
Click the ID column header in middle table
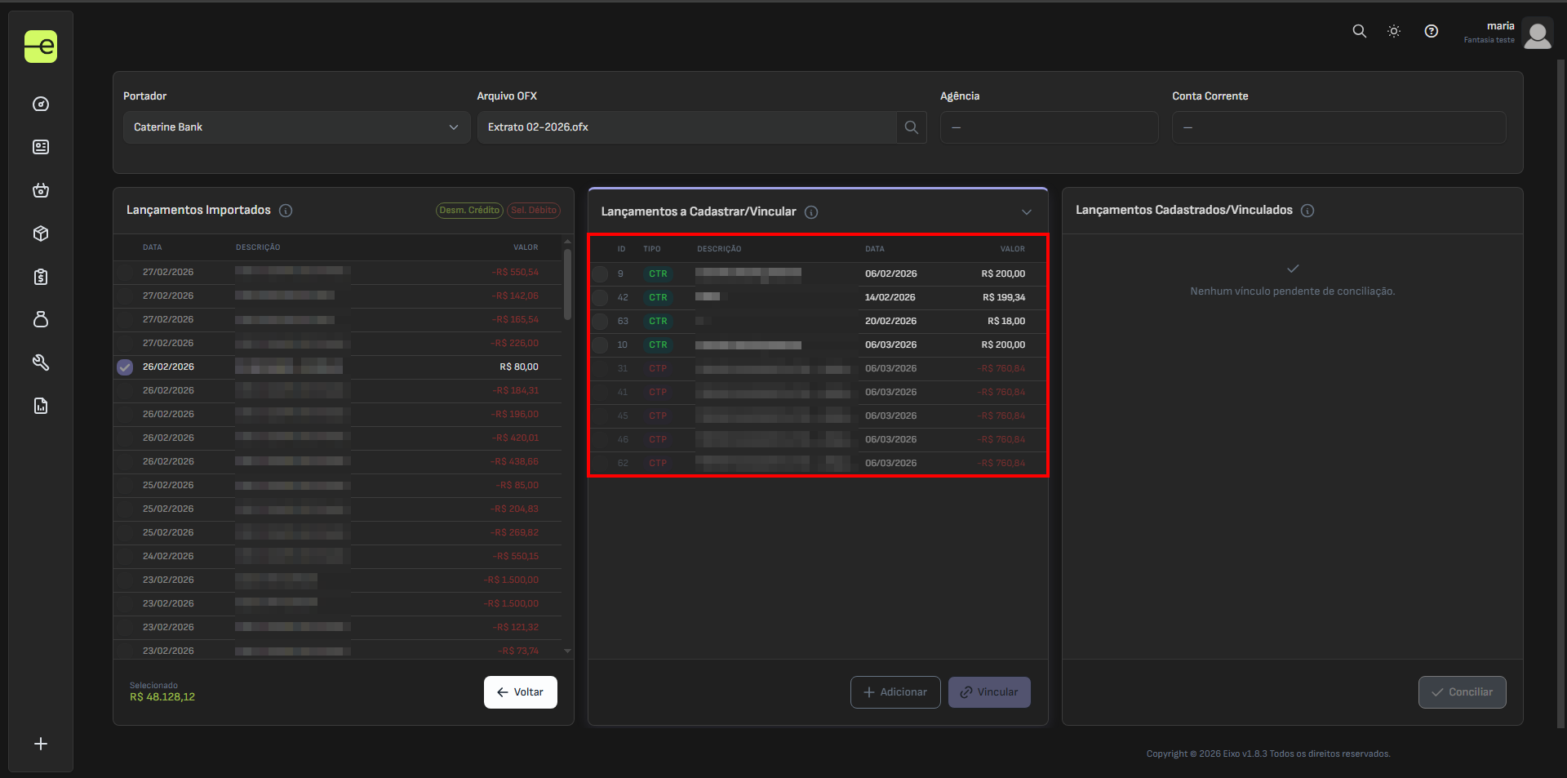point(621,249)
